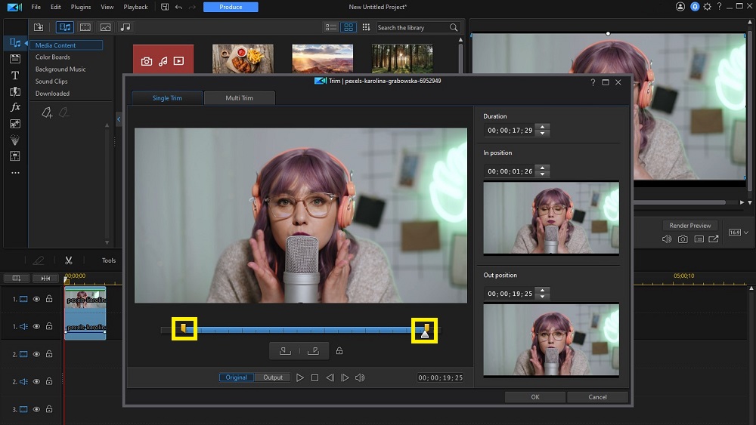Toggle the trim duration lock icon

(x=339, y=351)
